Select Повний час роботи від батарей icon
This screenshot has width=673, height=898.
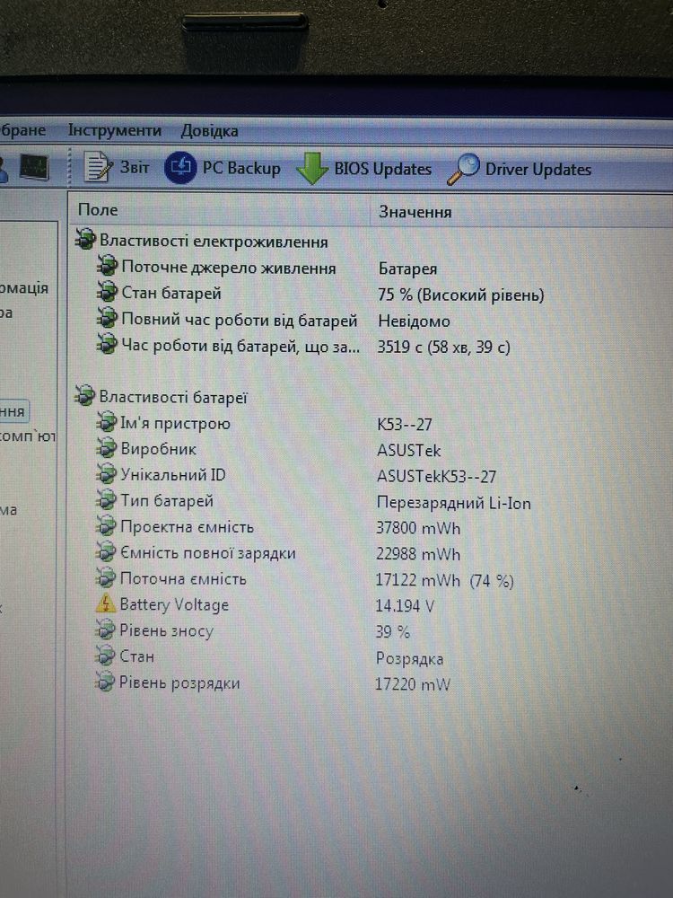tap(107, 317)
